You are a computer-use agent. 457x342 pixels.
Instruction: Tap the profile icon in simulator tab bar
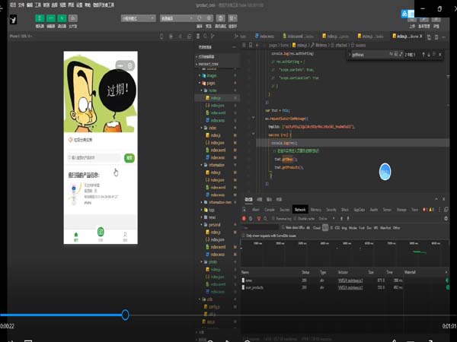pyautogui.click(x=125, y=233)
